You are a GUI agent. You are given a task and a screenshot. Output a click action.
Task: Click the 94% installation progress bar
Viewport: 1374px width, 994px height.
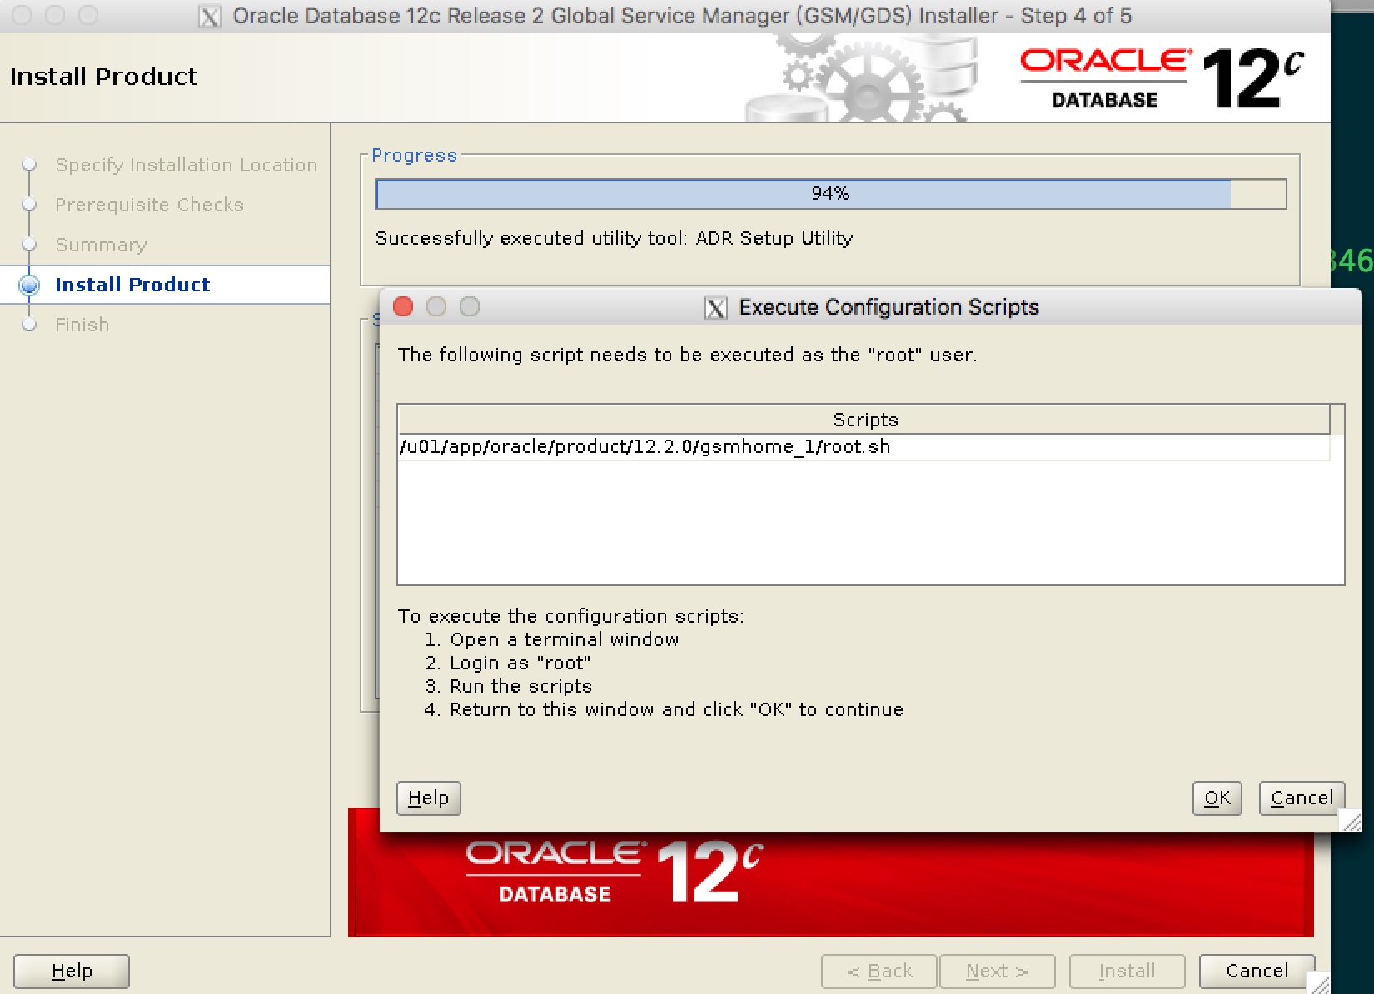point(830,194)
